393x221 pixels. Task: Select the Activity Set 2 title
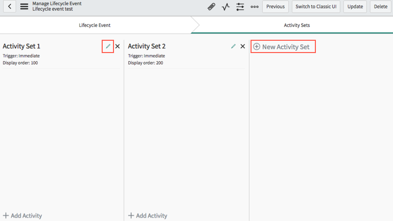tap(146, 46)
